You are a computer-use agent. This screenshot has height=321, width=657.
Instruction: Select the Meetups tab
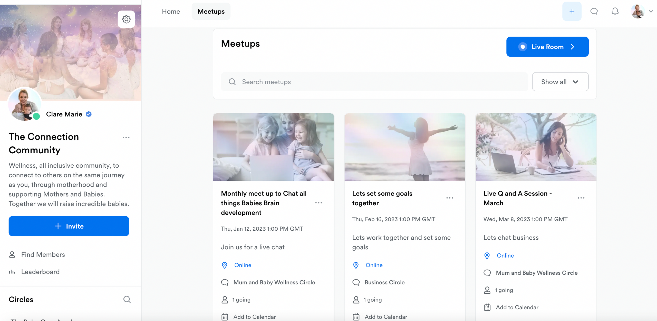click(x=211, y=12)
